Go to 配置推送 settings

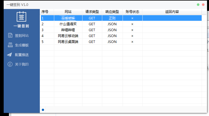coord(22,55)
